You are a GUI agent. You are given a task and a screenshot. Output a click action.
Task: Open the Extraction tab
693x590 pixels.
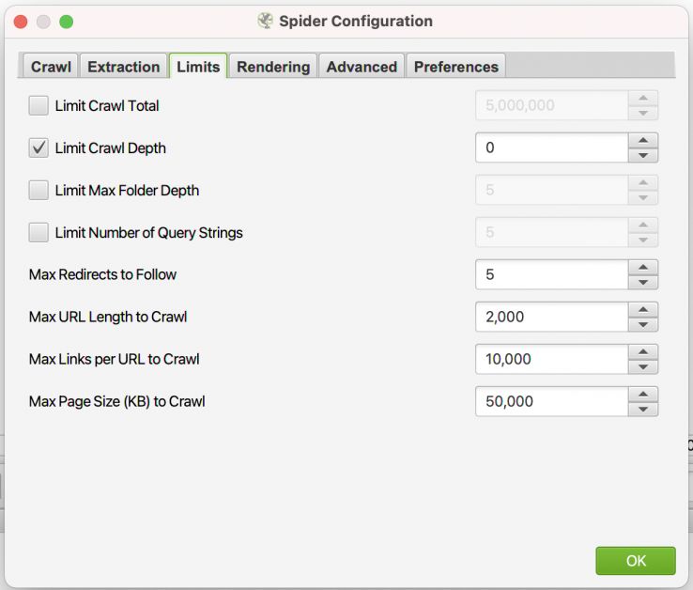click(123, 67)
